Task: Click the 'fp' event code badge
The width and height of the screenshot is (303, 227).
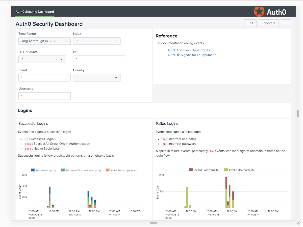Action: (x=164, y=144)
